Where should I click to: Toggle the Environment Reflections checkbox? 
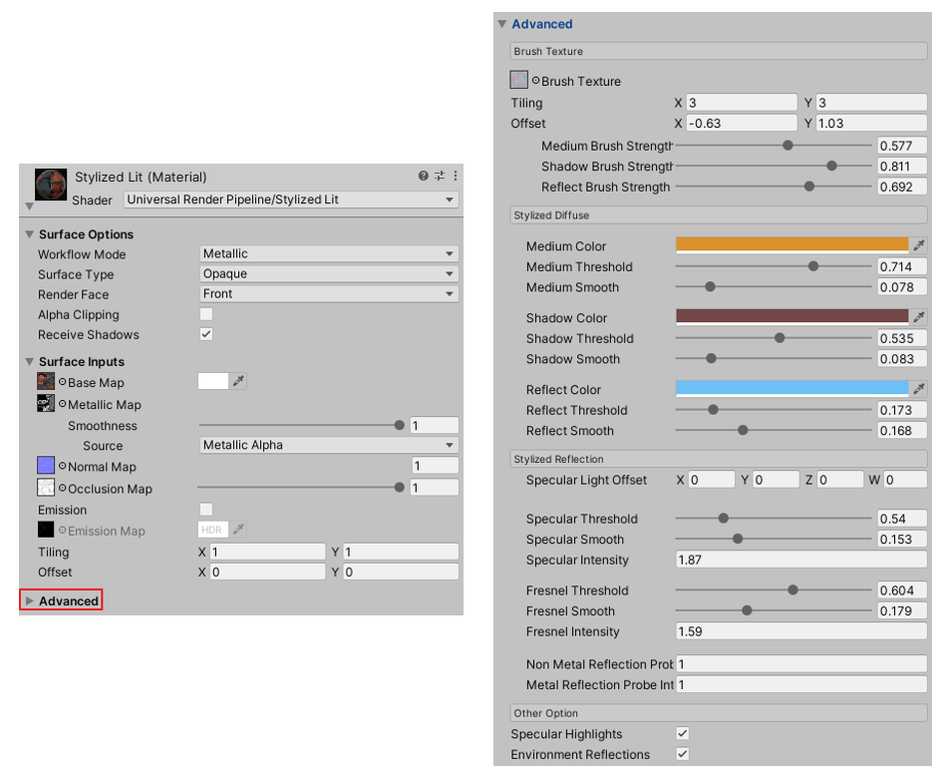click(x=683, y=754)
